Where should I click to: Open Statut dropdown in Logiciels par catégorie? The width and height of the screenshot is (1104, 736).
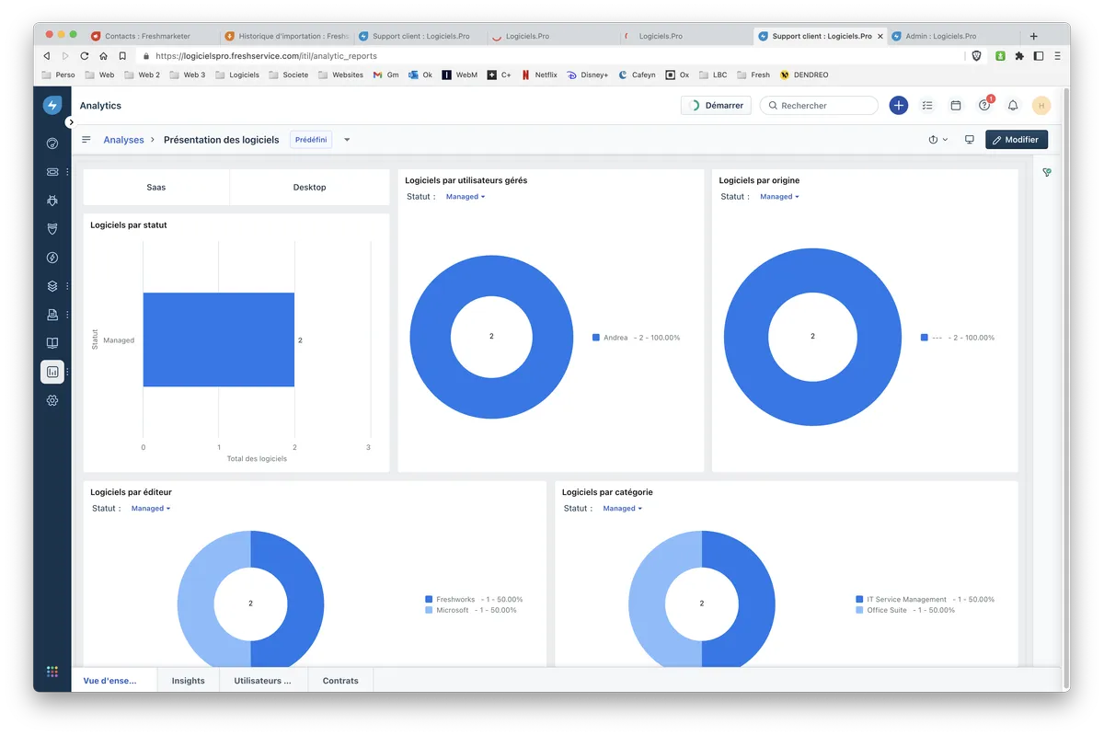(x=623, y=509)
